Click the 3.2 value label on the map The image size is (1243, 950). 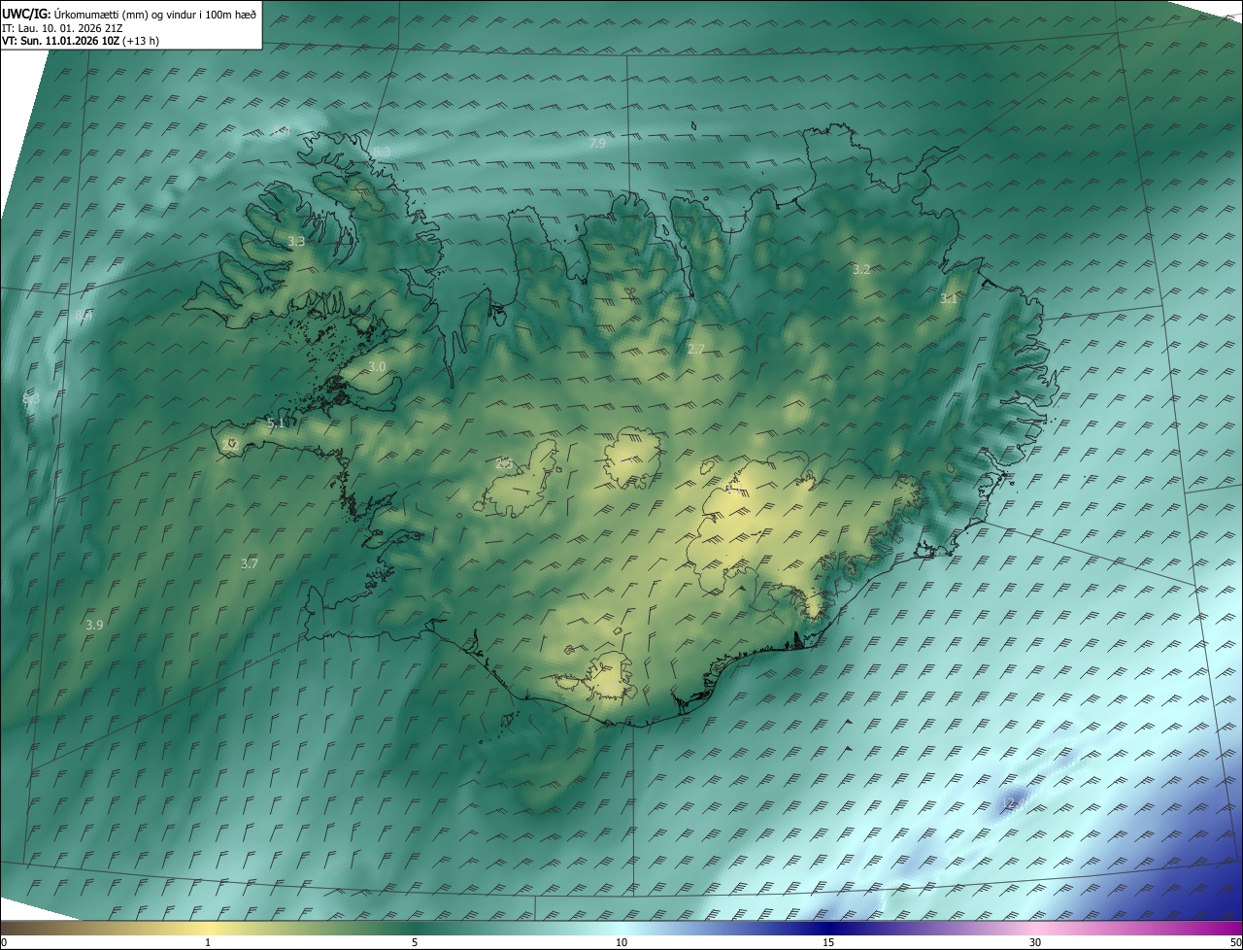tap(861, 269)
